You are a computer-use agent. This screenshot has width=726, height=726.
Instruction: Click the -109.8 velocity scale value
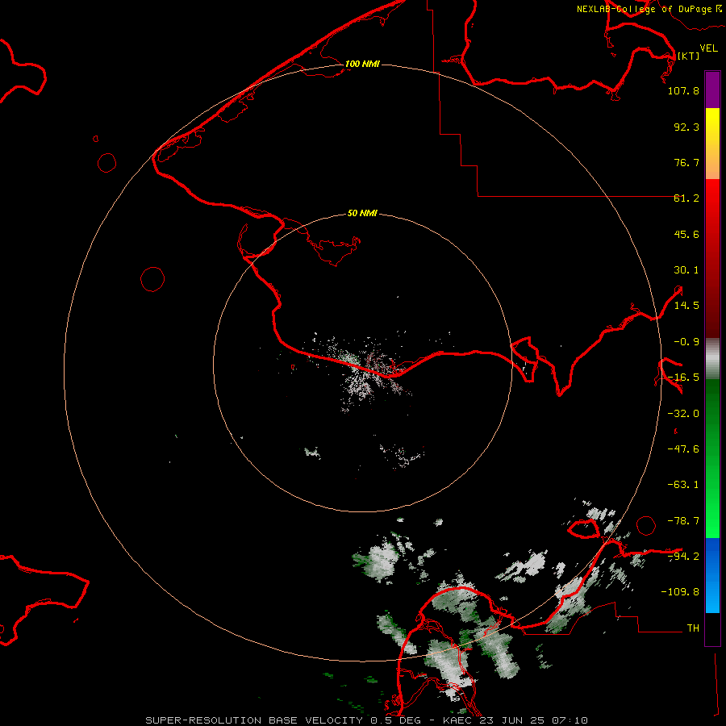[680, 592]
